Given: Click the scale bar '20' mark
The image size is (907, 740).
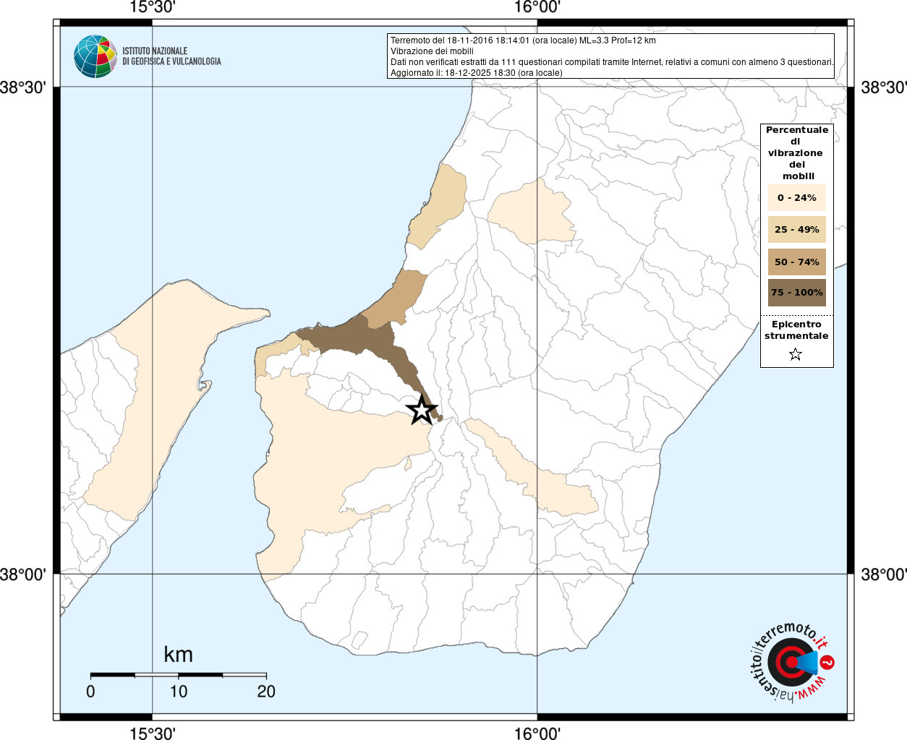Looking at the screenshot, I should coord(266,692).
